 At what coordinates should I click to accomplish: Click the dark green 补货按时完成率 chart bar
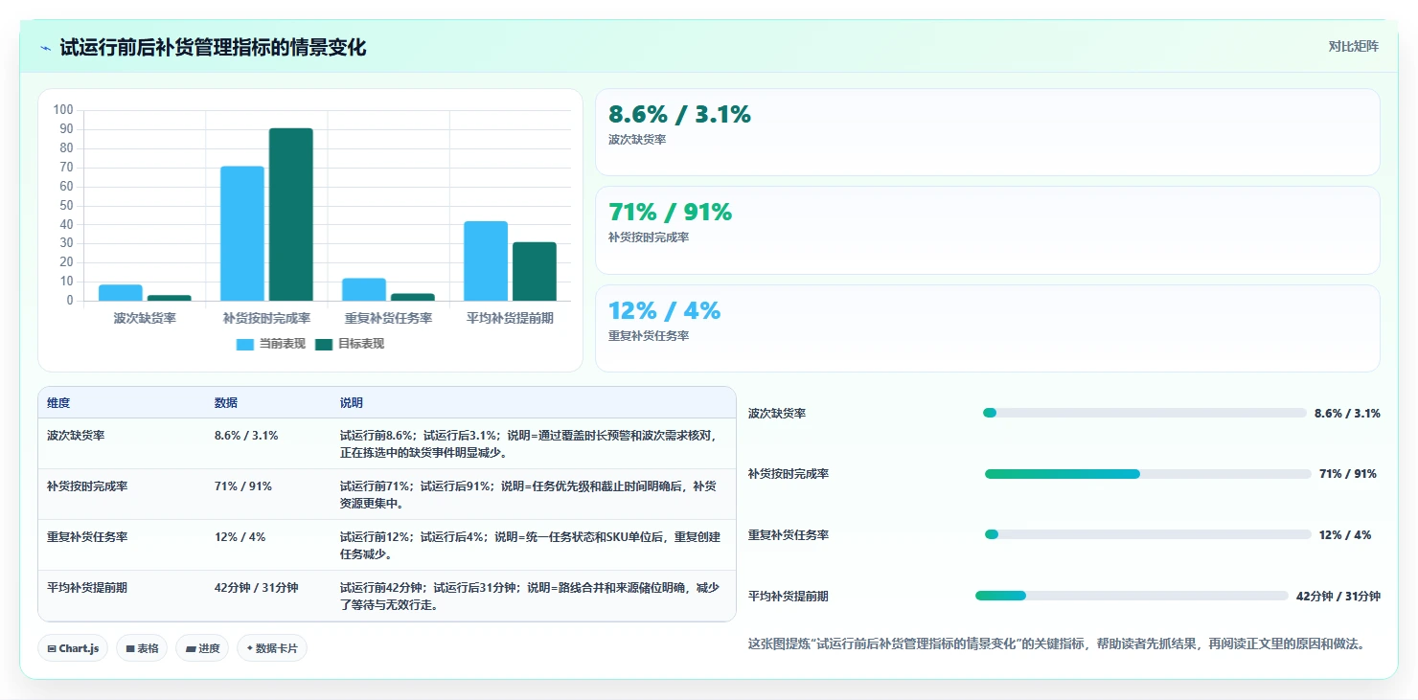[x=291, y=215]
